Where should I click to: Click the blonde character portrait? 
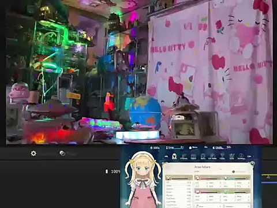coord(143,180)
